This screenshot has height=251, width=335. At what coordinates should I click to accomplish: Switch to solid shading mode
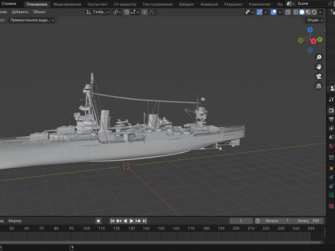coord(301,12)
